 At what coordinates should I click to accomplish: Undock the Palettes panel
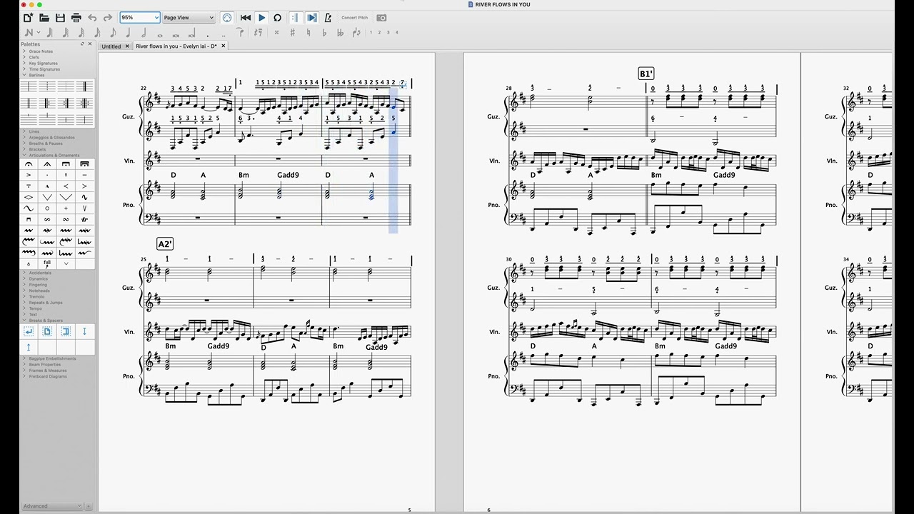[82, 44]
